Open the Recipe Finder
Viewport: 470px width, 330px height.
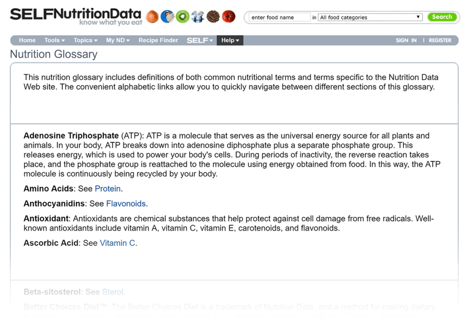pyautogui.click(x=158, y=40)
